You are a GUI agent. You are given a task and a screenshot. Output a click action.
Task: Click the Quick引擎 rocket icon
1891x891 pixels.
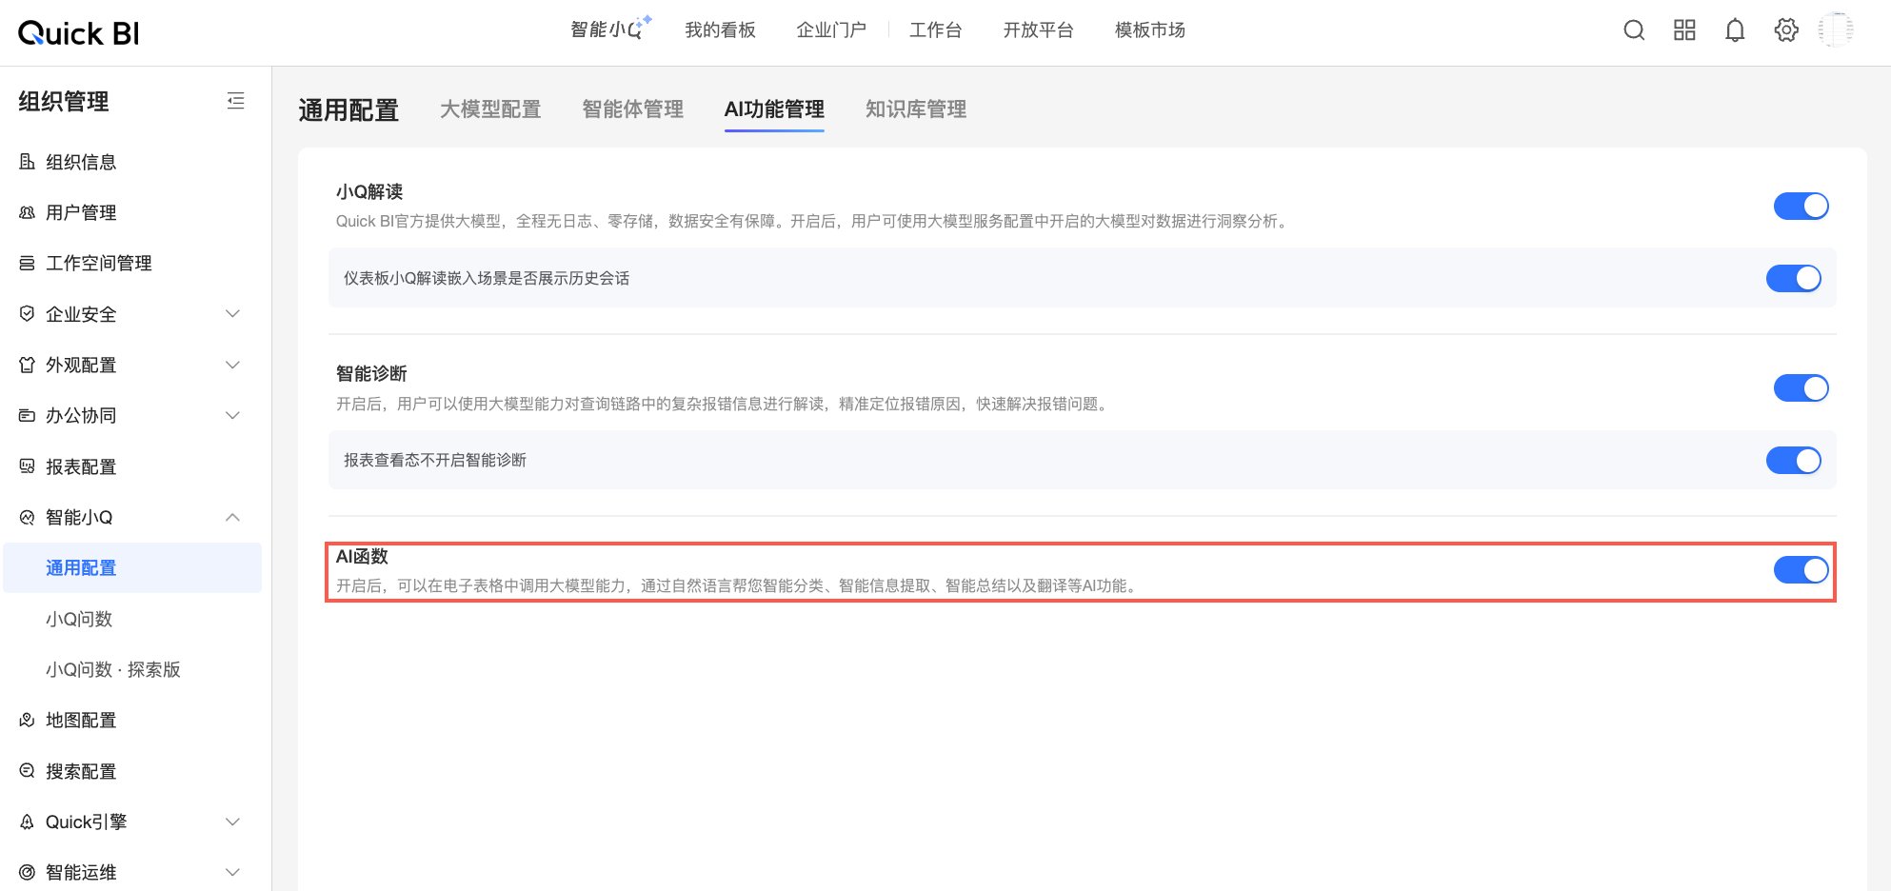27,822
